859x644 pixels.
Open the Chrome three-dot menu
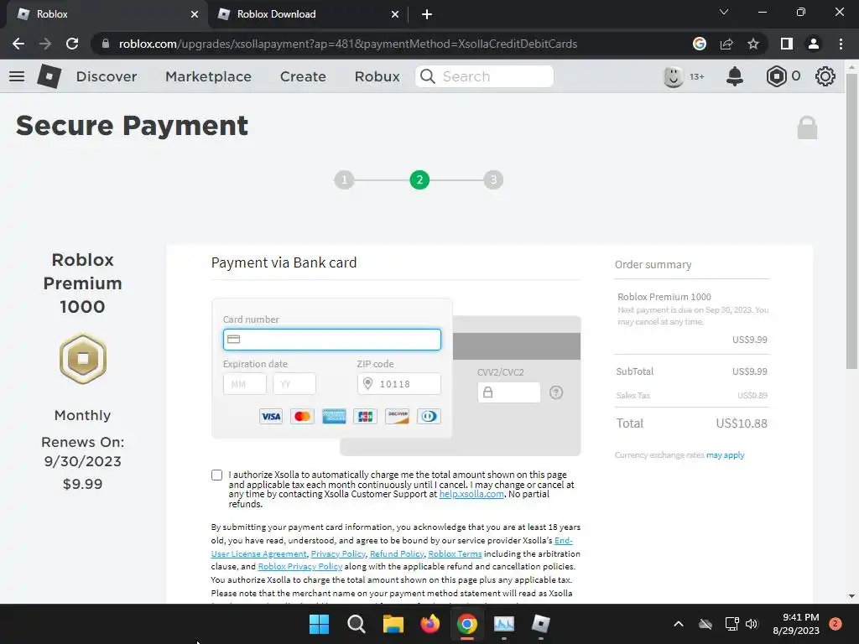pyautogui.click(x=841, y=44)
